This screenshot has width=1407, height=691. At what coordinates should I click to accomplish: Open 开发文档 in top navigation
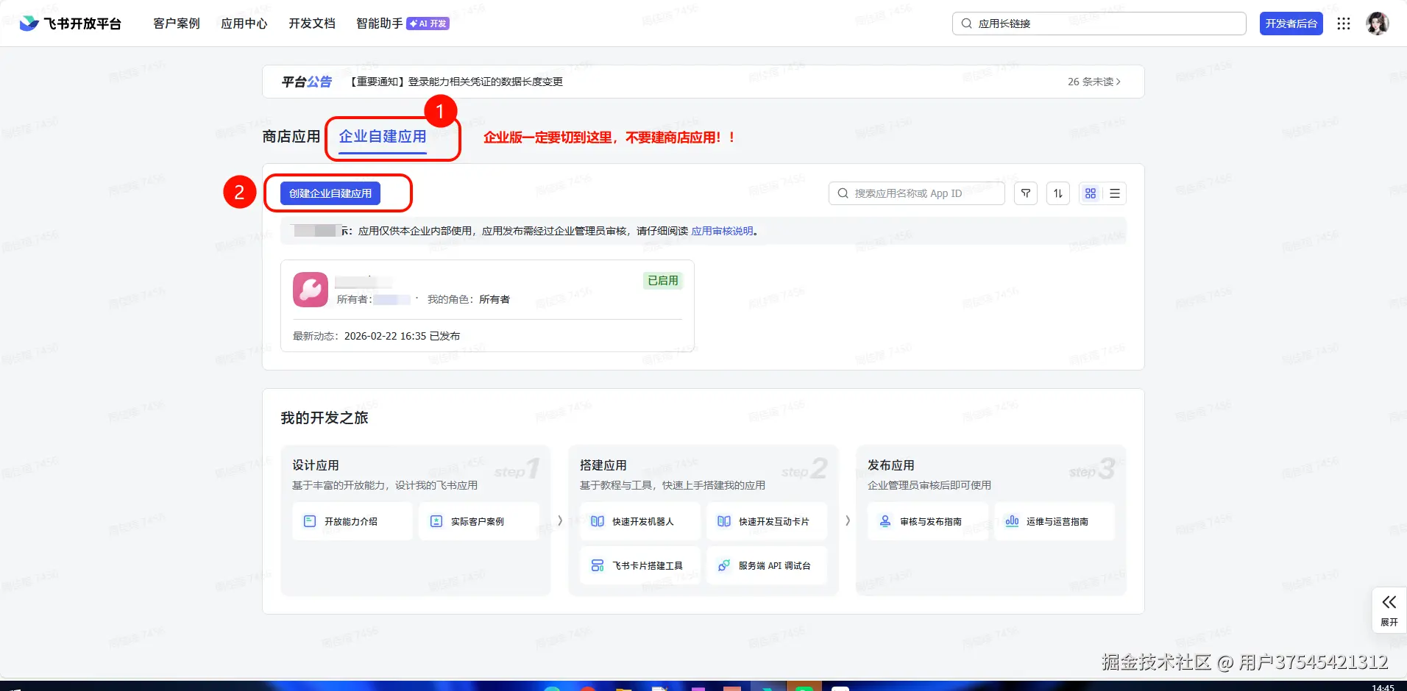(312, 24)
